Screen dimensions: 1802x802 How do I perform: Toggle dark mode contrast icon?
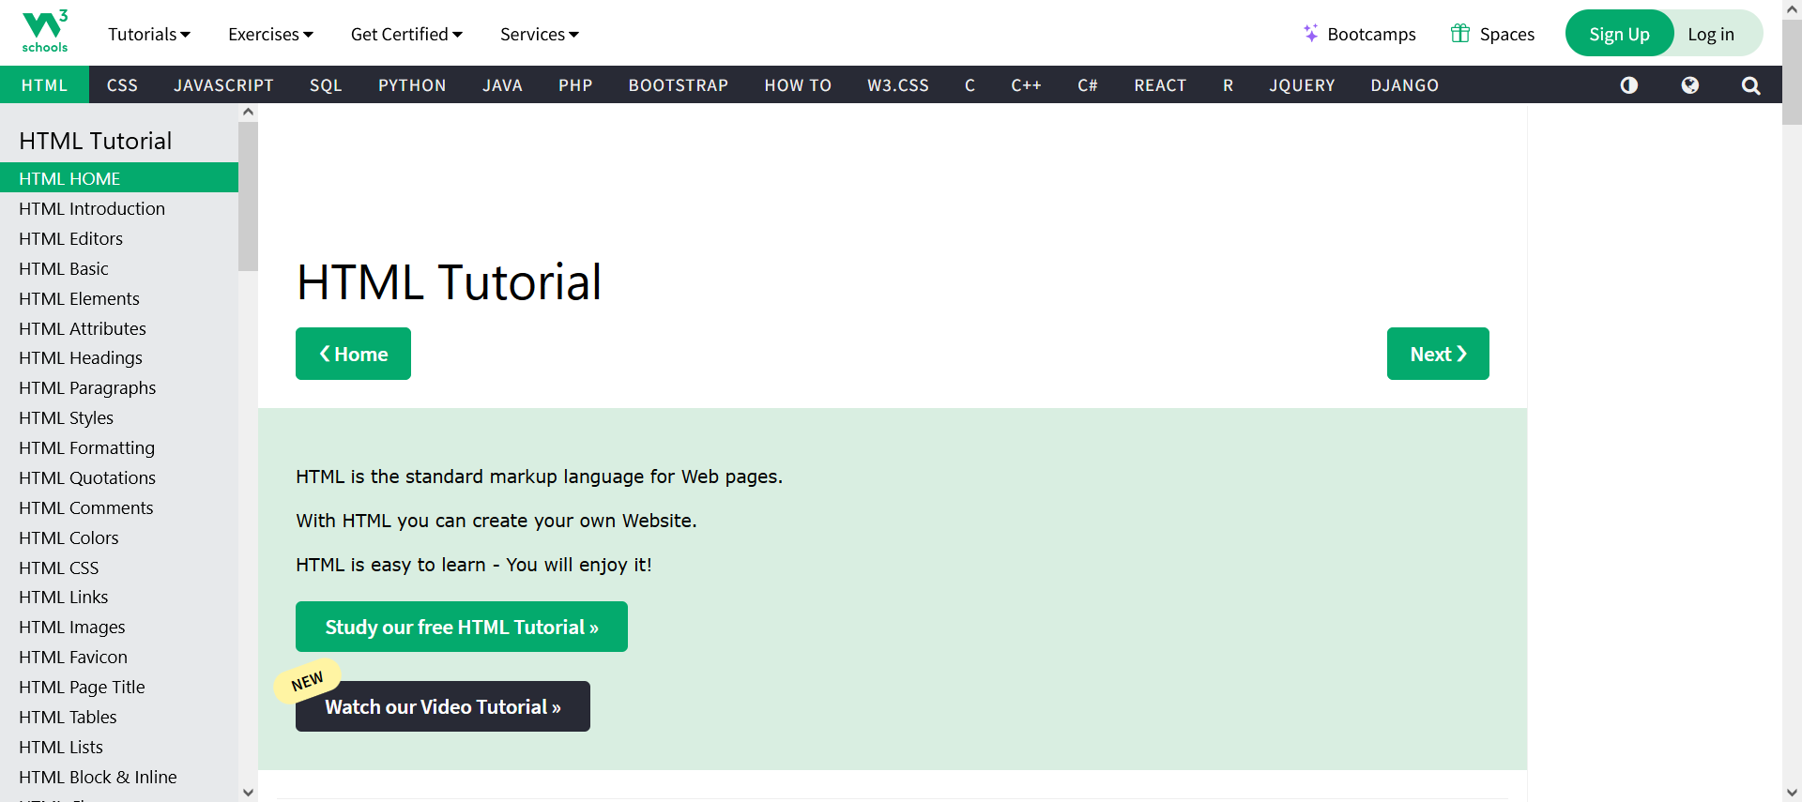point(1629,85)
